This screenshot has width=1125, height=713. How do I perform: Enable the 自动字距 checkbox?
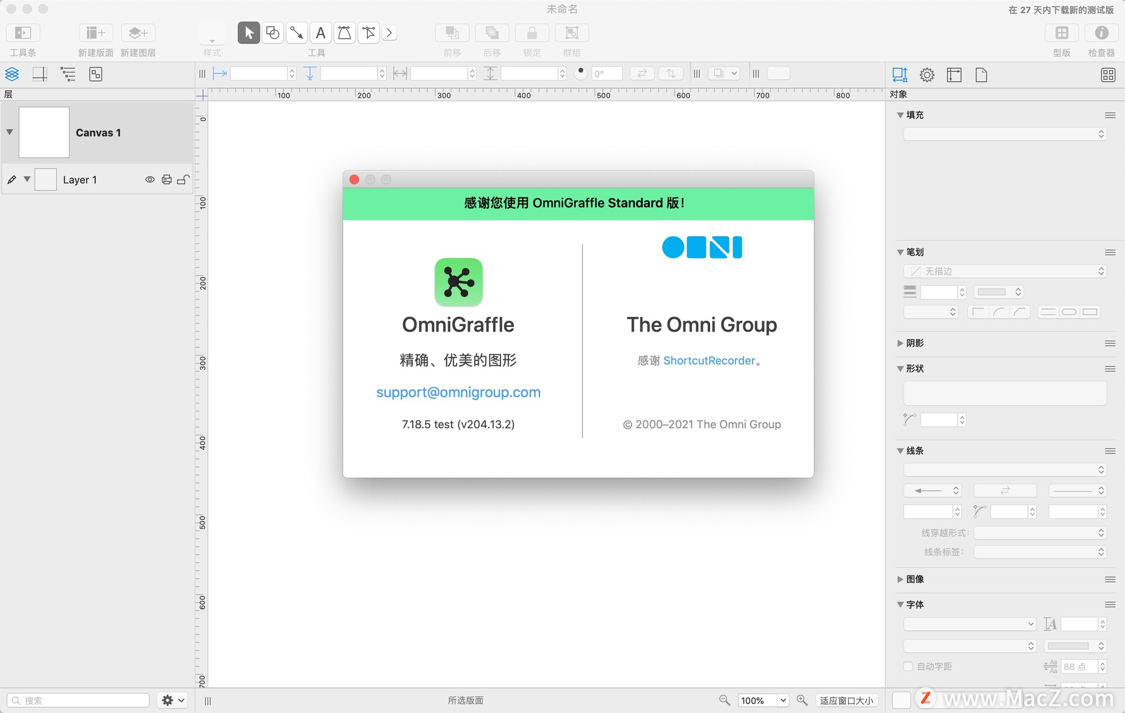(x=908, y=666)
